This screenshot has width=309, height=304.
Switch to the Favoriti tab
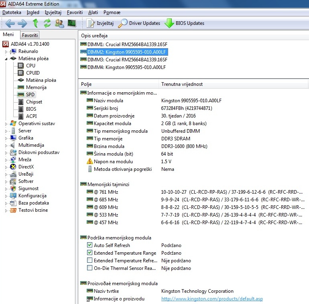[30, 35]
